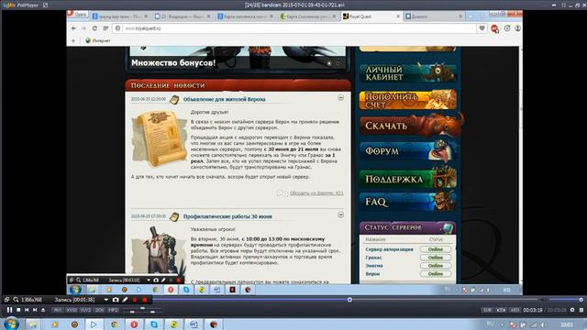Toggle the PotPlayer playlist panel icon
Image resolution: width=587 pixels, height=330 pixels.
tap(581, 310)
